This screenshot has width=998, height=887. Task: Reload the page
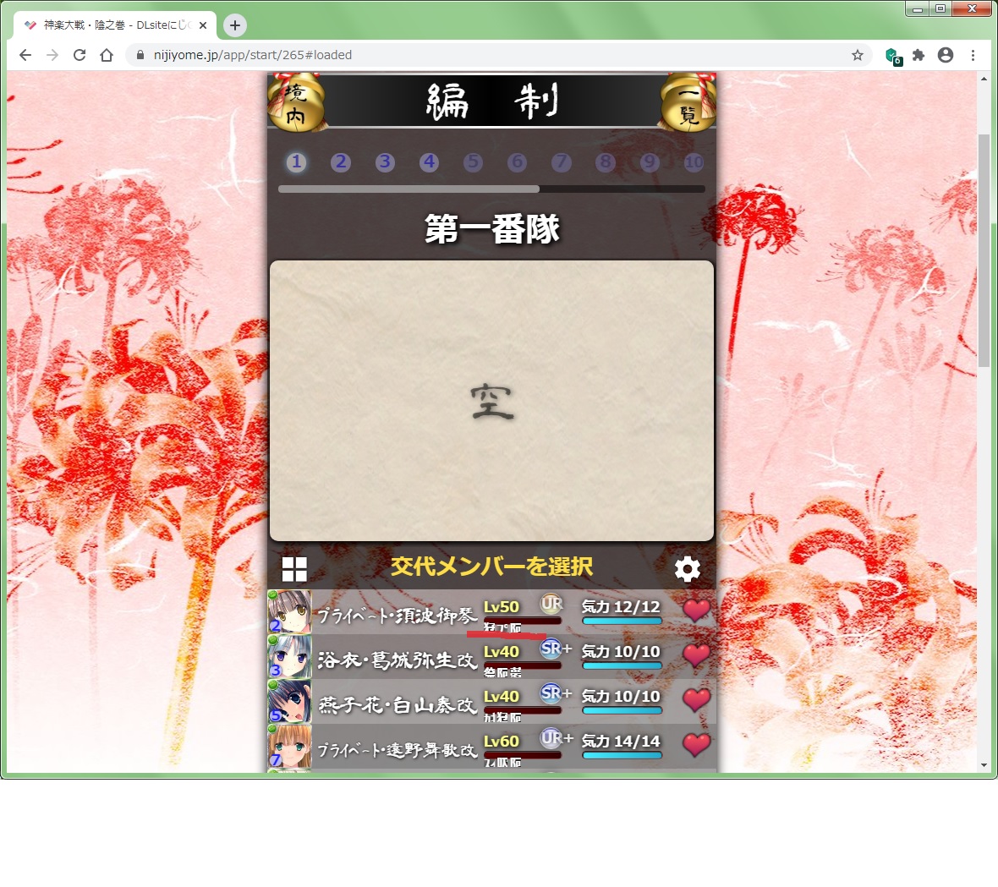[x=80, y=55]
